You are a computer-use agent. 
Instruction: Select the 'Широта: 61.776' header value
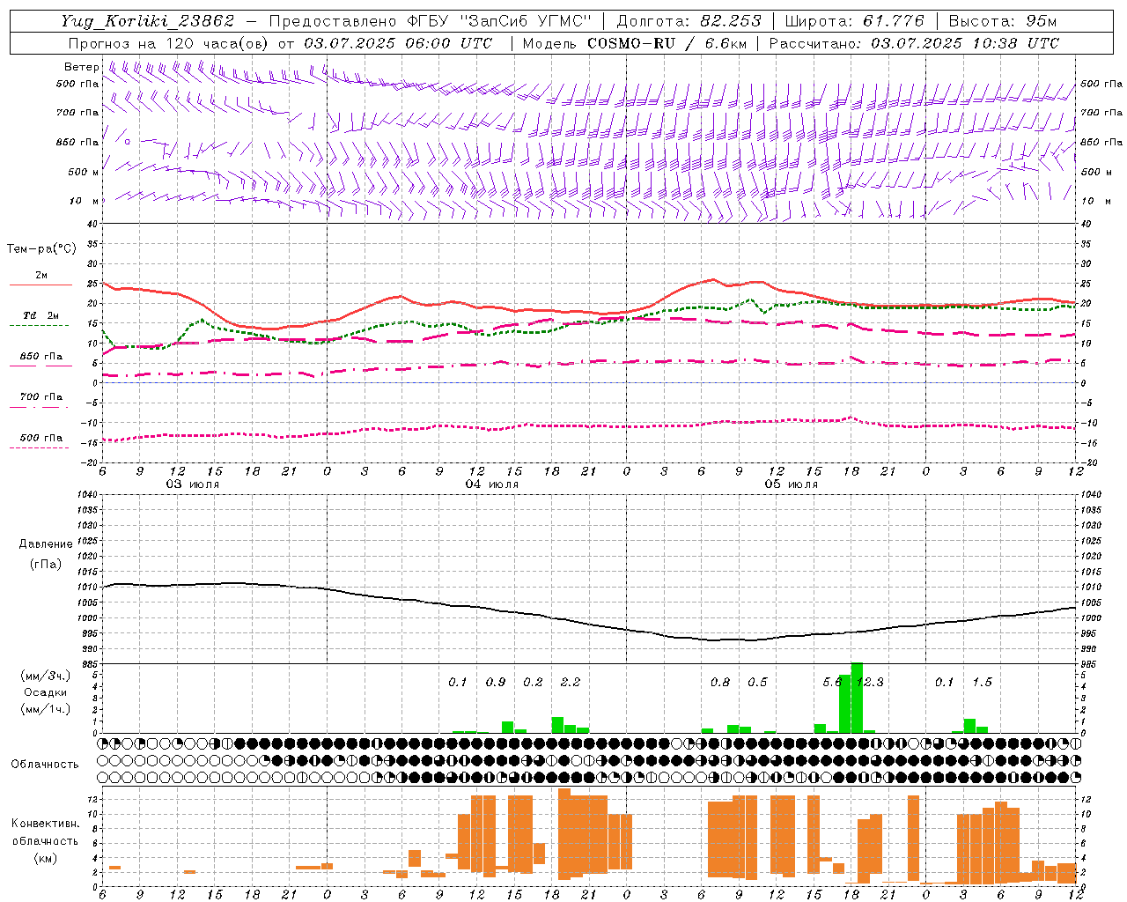pyautogui.click(x=854, y=21)
